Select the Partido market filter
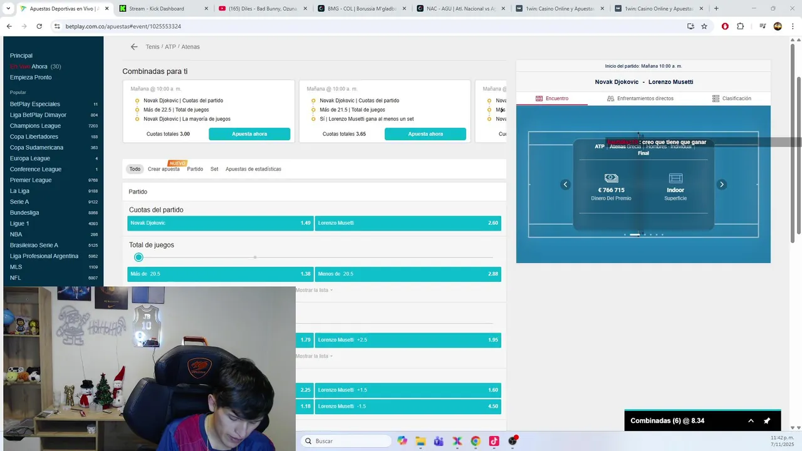Screen dimensions: 802x451 pos(195,169)
